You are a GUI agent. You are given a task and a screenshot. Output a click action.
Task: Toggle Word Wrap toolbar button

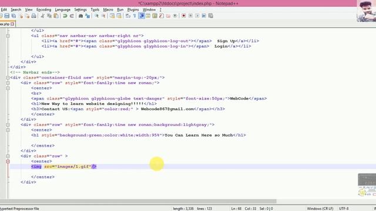128,16
